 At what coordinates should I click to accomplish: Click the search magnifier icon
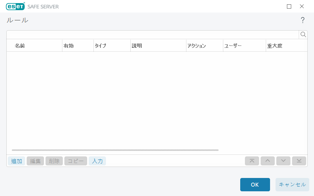303,34
